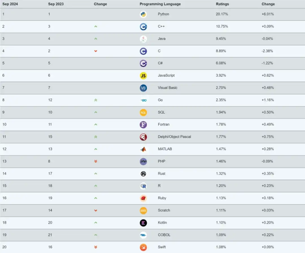
Task: Click the Delphi/Object Pascal language name
Action: pyautogui.click(x=174, y=137)
